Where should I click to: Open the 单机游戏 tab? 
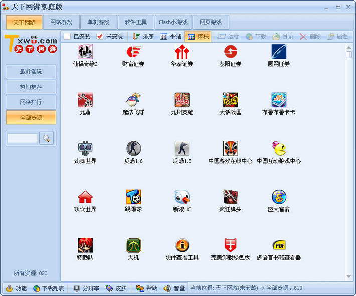coord(99,22)
